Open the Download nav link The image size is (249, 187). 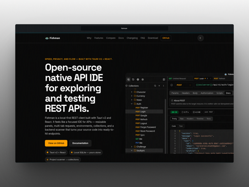[153, 38]
